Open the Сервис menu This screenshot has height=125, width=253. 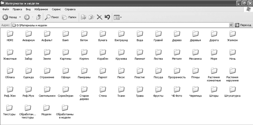click(x=56, y=9)
